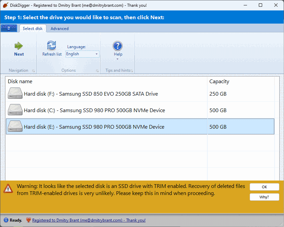The height and width of the screenshot is (227, 284).
Task: Click the warning triangle icon in the banner
Action: pyautogui.click(x=8, y=189)
